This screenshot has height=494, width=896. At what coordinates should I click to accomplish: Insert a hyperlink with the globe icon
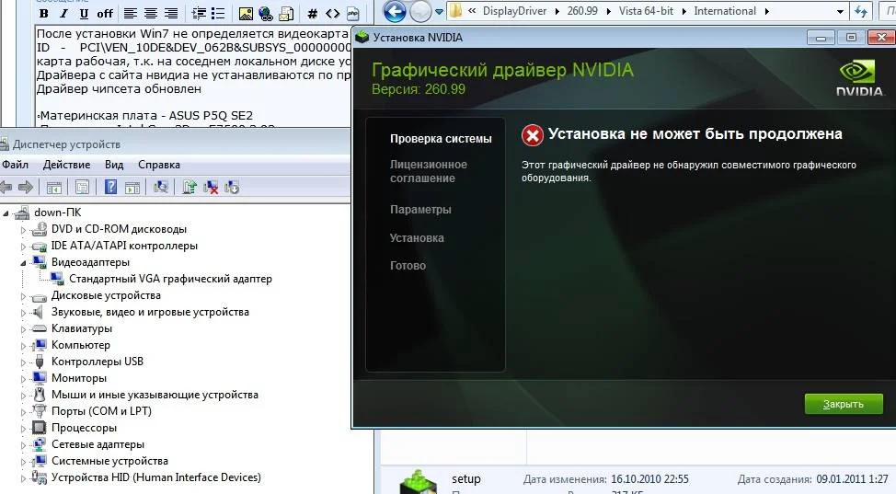tap(265, 13)
